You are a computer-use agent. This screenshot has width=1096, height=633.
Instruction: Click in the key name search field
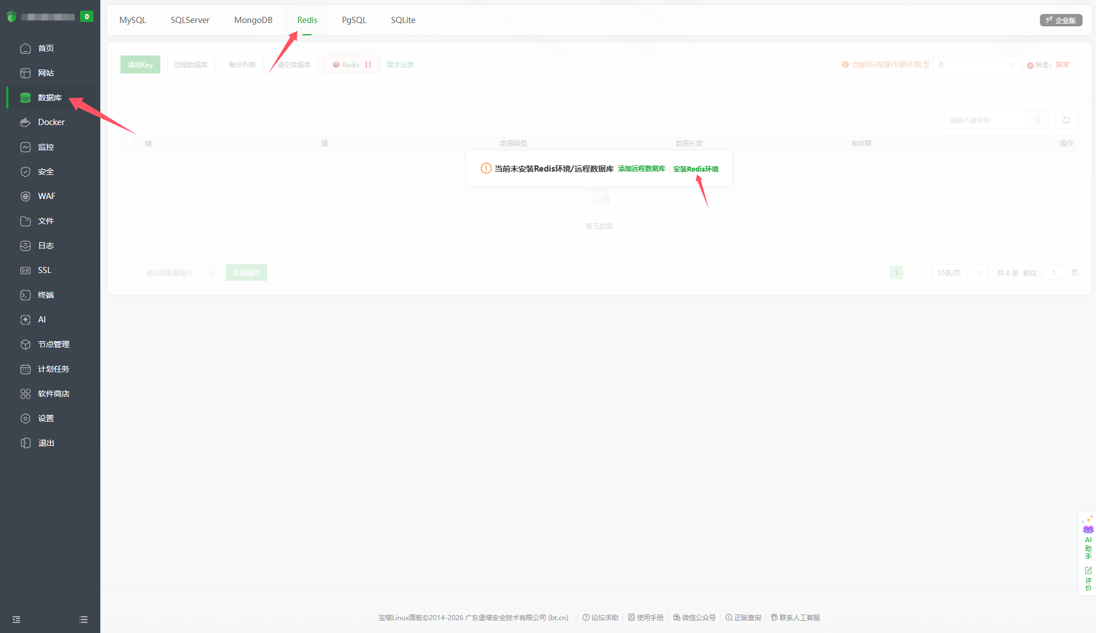coord(985,120)
